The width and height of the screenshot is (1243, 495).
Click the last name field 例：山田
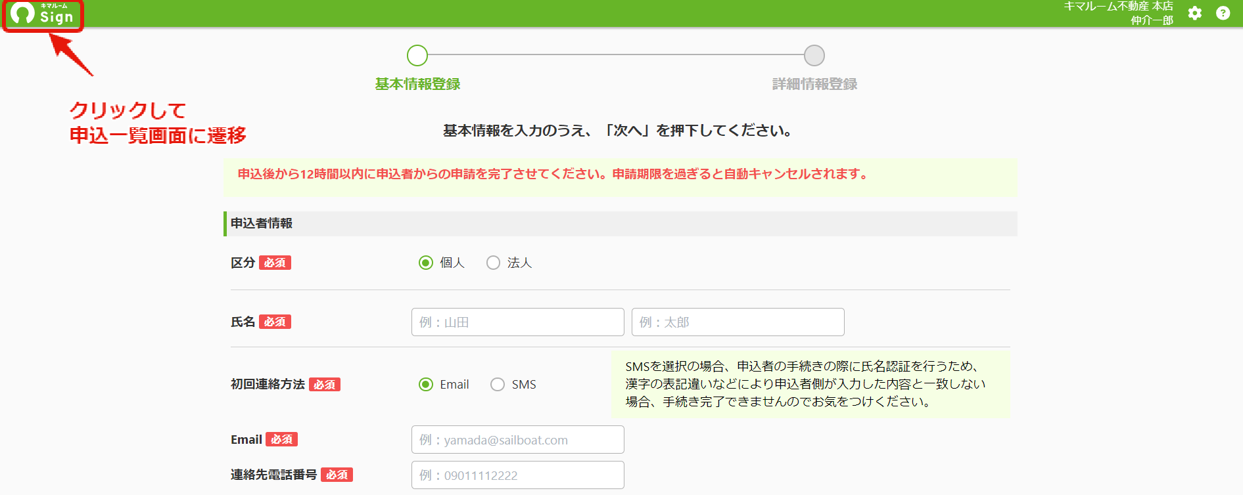(x=518, y=322)
